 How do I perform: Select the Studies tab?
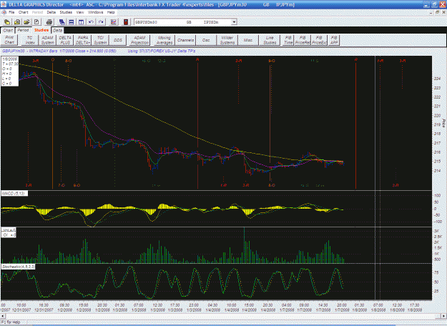pyautogui.click(x=41, y=30)
